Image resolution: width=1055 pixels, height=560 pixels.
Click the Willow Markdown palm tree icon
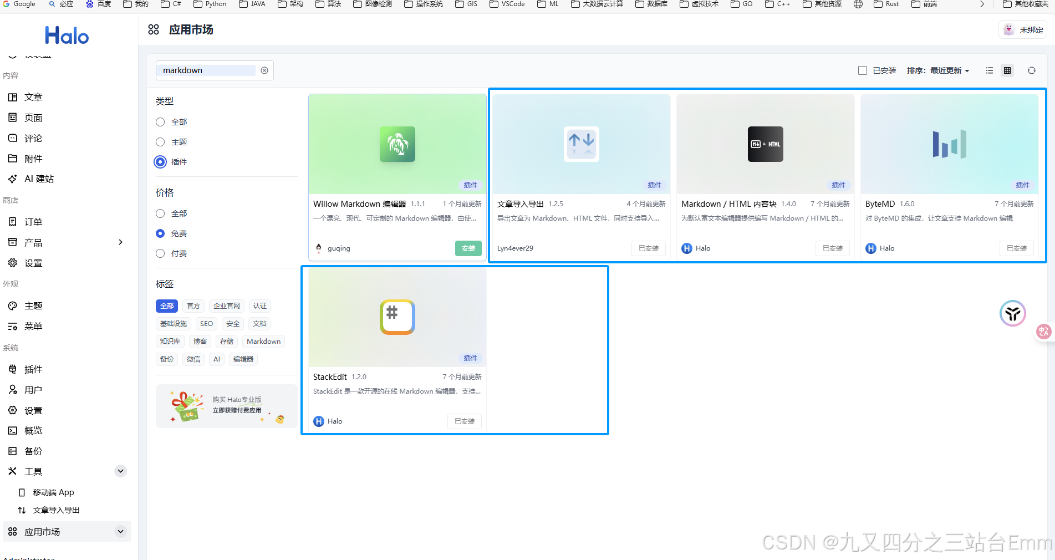(x=397, y=144)
